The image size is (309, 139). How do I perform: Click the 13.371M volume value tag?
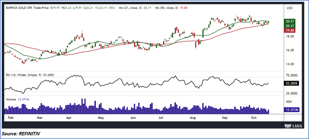(291, 110)
